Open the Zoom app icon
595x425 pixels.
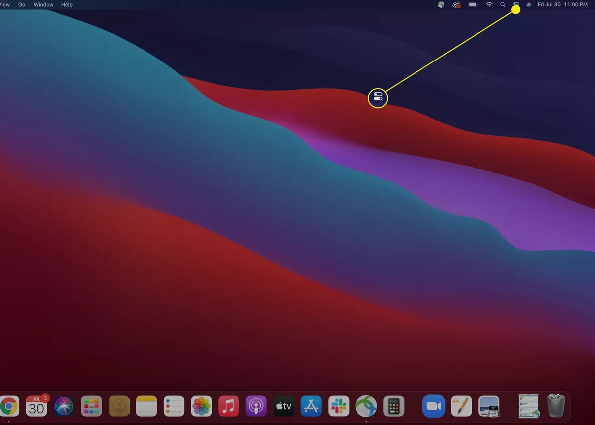[434, 406]
